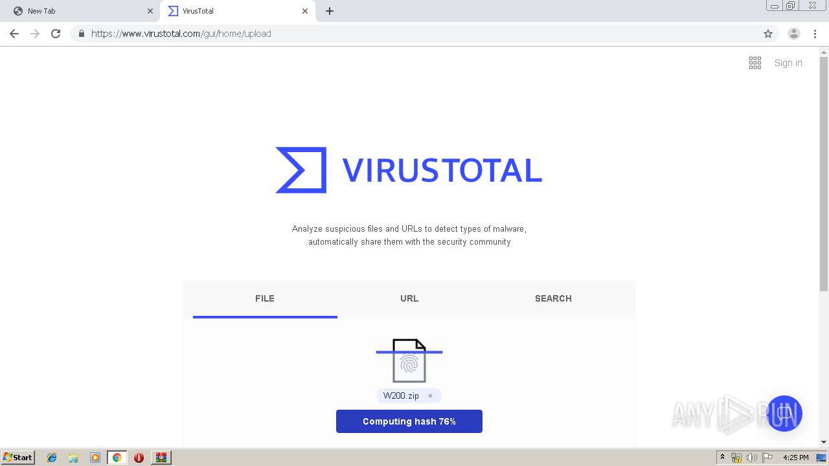This screenshot has width=829, height=466.
Task: Click the Computing hash 76% progress button
Action: [409, 421]
